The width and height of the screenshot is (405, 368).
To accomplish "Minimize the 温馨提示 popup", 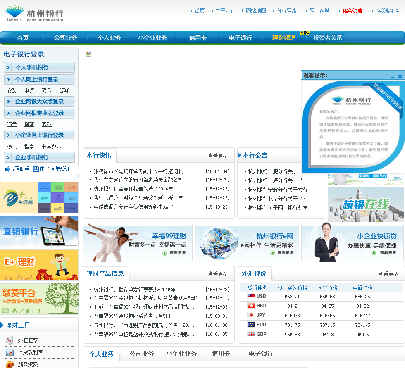I will [x=393, y=76].
